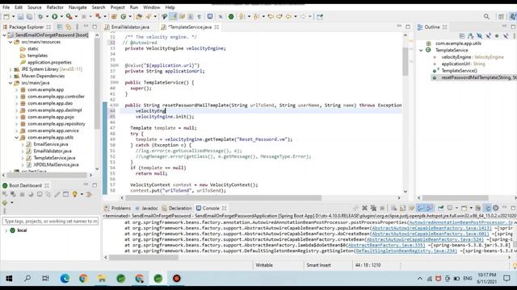Collapse the src/main/resources folder

tap(11, 42)
